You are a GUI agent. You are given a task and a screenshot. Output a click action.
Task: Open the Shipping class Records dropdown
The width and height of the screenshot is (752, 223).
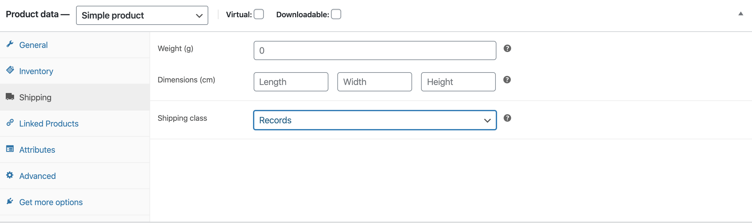pos(375,120)
